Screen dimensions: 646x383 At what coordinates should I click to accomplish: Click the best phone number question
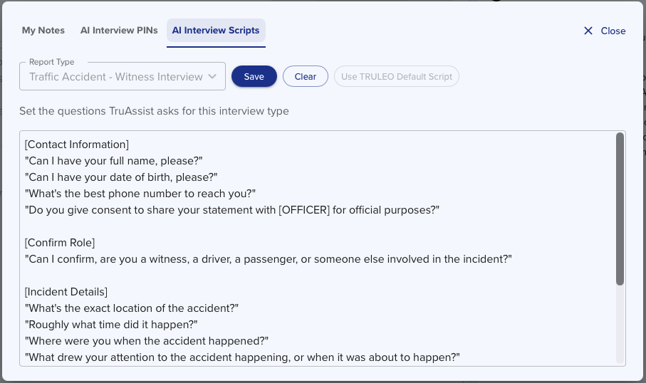(140, 194)
